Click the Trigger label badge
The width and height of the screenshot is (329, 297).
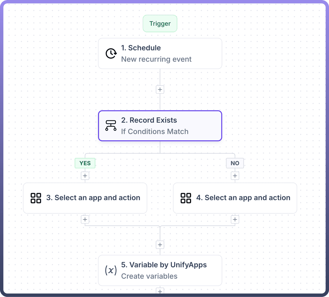pos(160,24)
